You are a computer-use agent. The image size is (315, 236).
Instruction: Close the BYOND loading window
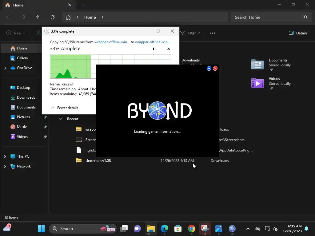(x=215, y=69)
